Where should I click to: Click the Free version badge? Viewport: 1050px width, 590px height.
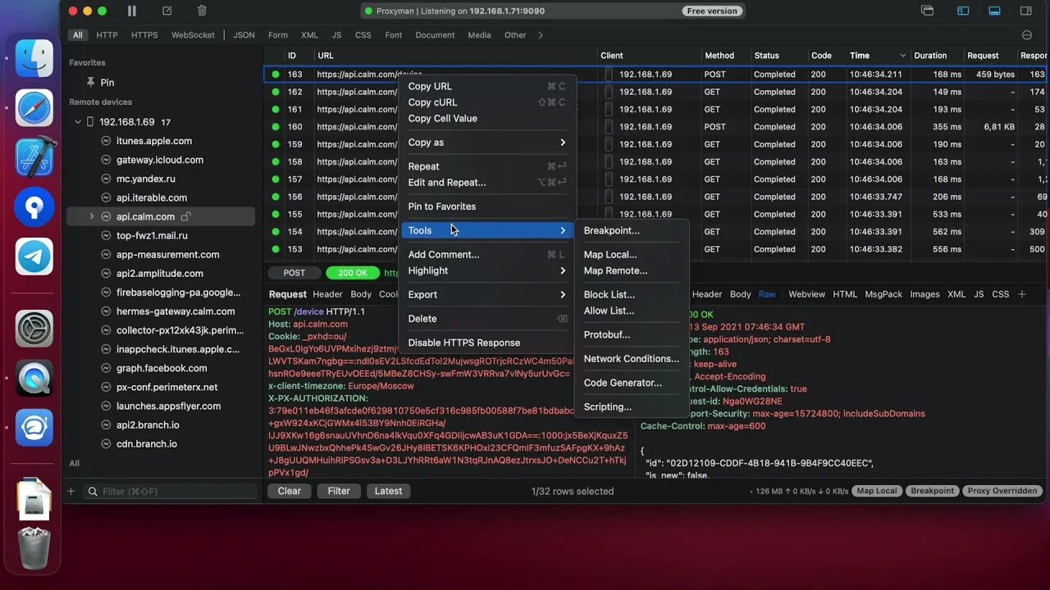(713, 11)
